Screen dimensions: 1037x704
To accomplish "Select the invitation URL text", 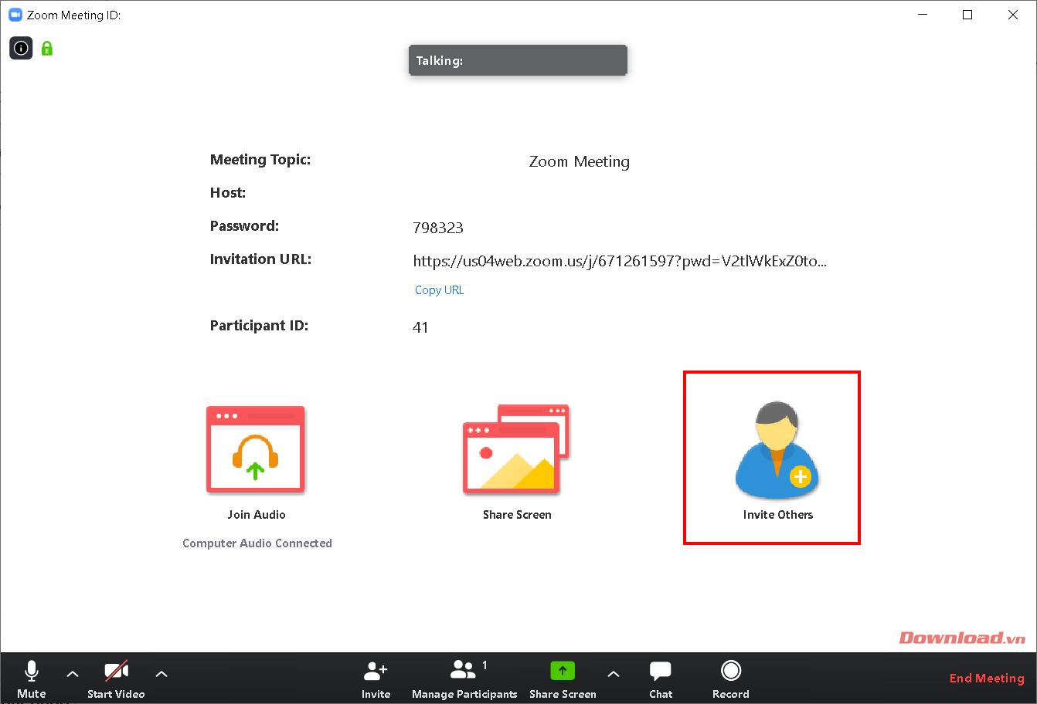I will point(620,261).
